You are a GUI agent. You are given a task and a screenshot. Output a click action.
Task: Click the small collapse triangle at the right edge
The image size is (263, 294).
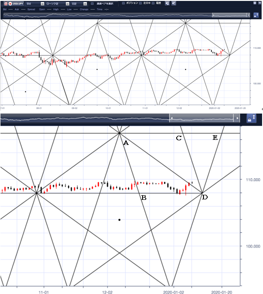coord(262,109)
